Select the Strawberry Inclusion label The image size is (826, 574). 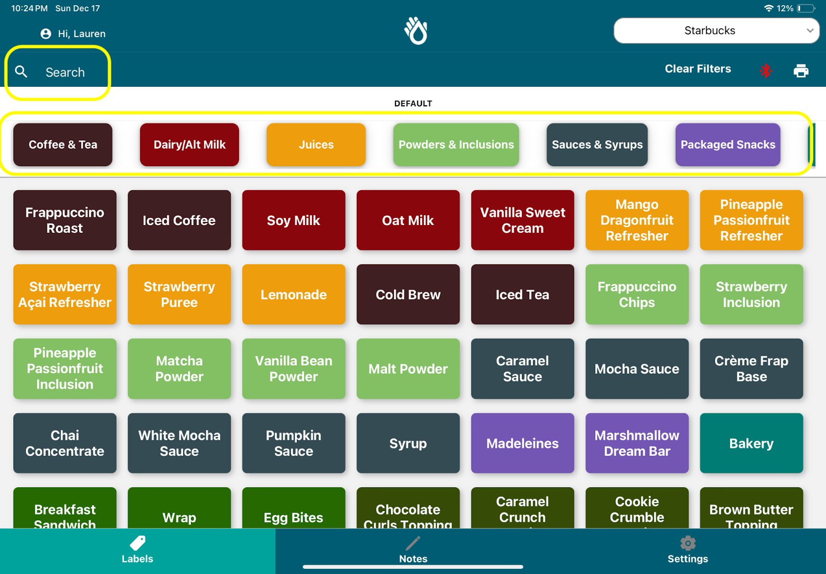click(752, 295)
